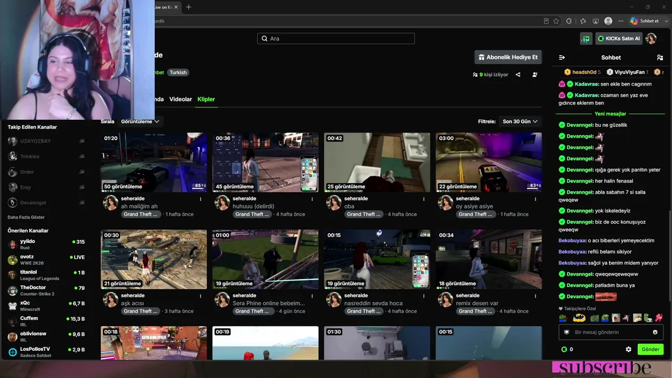
Task: Open the Son 30 Gün filter dropdown
Action: 520,121
